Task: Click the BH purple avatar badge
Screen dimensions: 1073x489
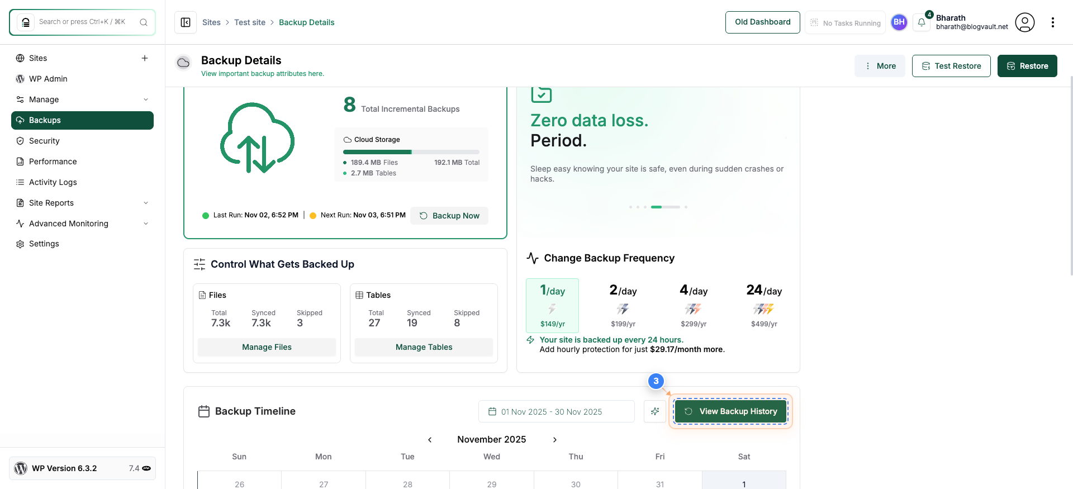Action: (x=899, y=22)
